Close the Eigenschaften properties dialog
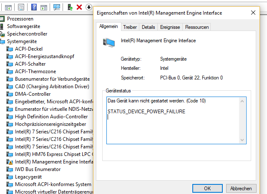267x194 pixels. click(253, 13)
